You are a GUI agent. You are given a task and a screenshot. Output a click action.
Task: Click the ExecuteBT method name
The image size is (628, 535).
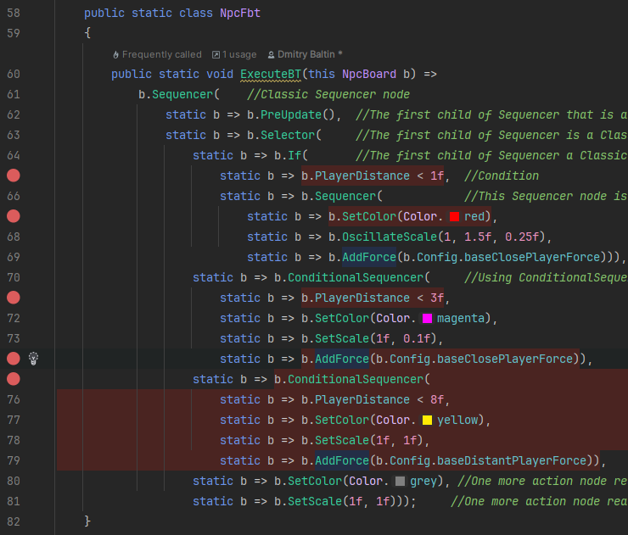pyautogui.click(x=271, y=74)
